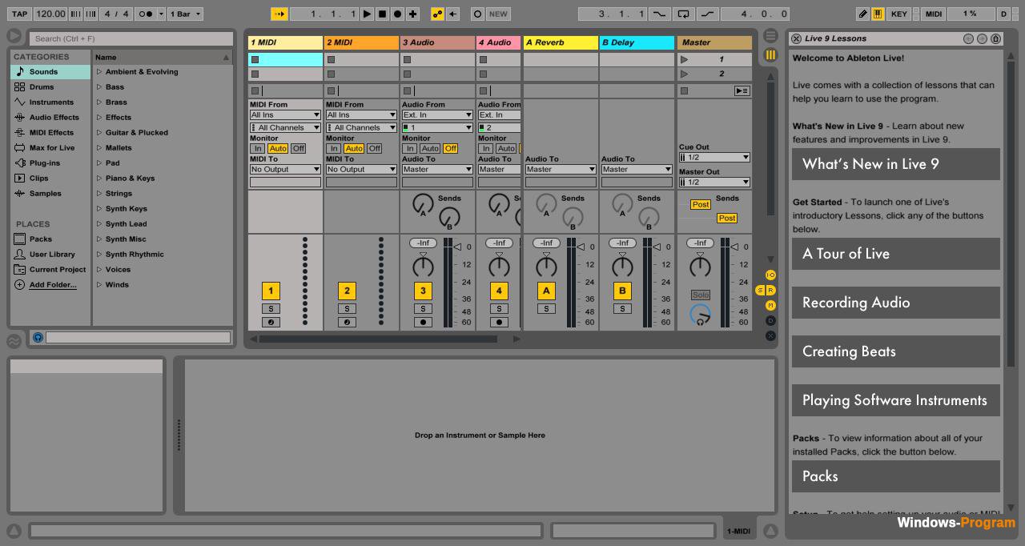Viewport: 1025px width, 546px height.
Task: Toggle the Loop switch
Action: coord(683,14)
